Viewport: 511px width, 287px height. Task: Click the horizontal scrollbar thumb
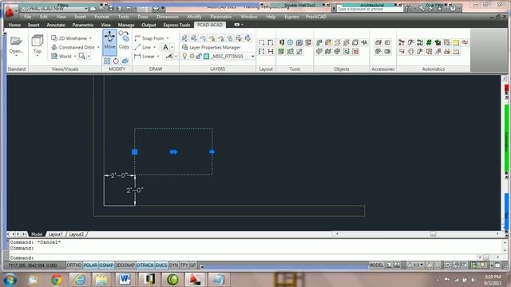click(433, 234)
